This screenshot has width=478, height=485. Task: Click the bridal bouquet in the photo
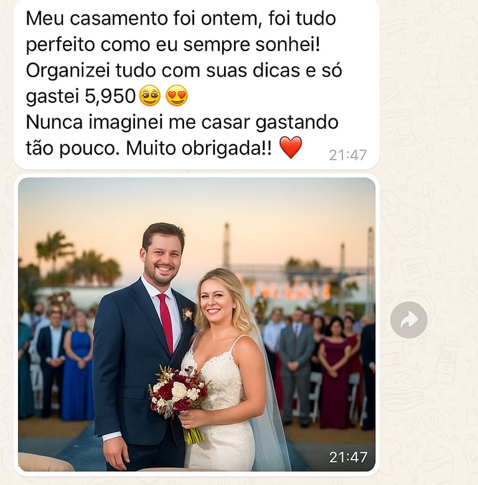click(x=179, y=399)
